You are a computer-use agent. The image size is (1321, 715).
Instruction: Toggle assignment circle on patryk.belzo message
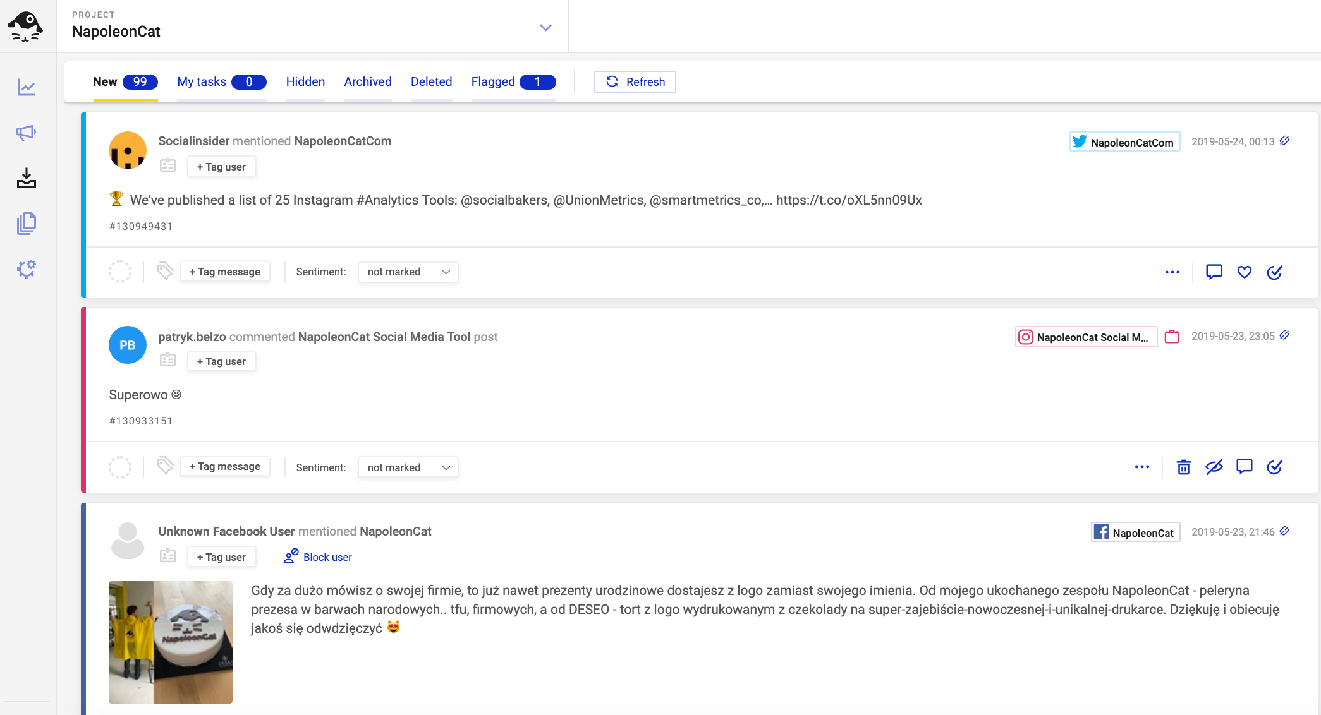tap(120, 467)
